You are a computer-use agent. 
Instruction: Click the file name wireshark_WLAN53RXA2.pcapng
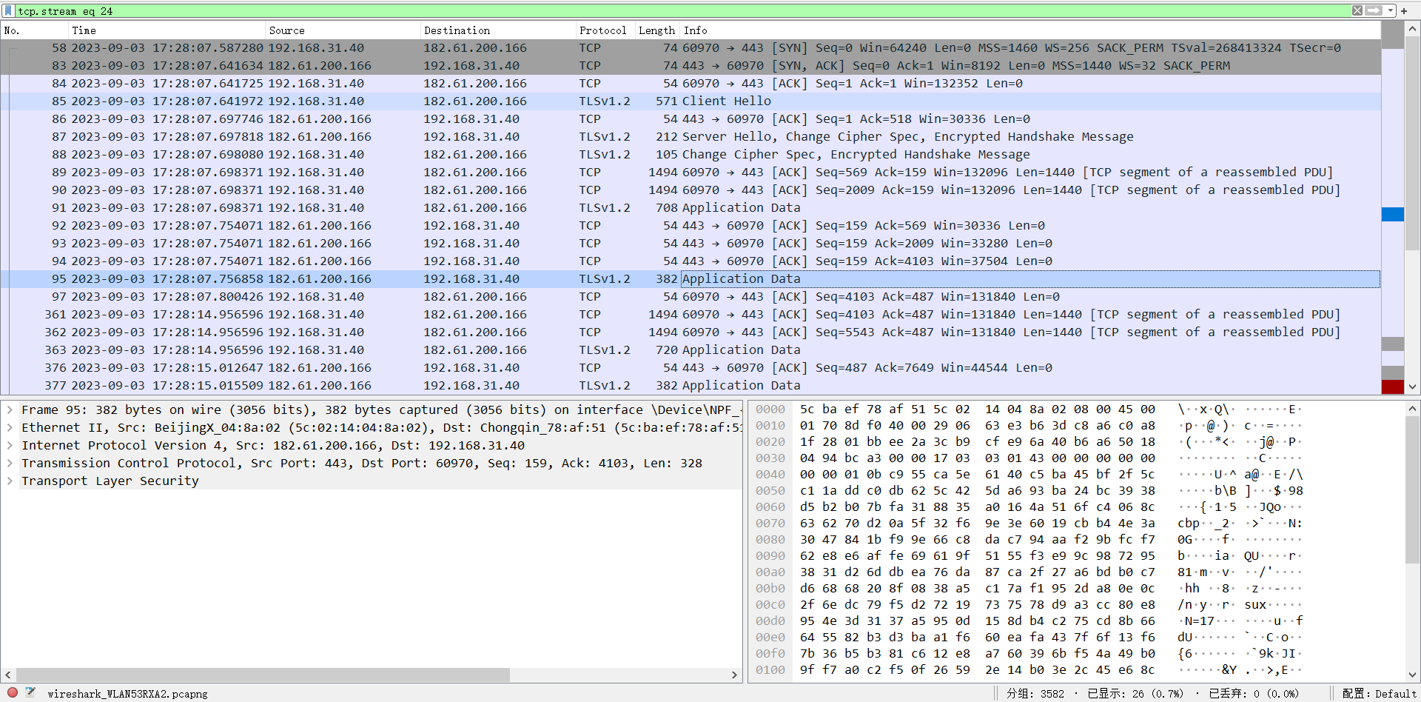127,694
